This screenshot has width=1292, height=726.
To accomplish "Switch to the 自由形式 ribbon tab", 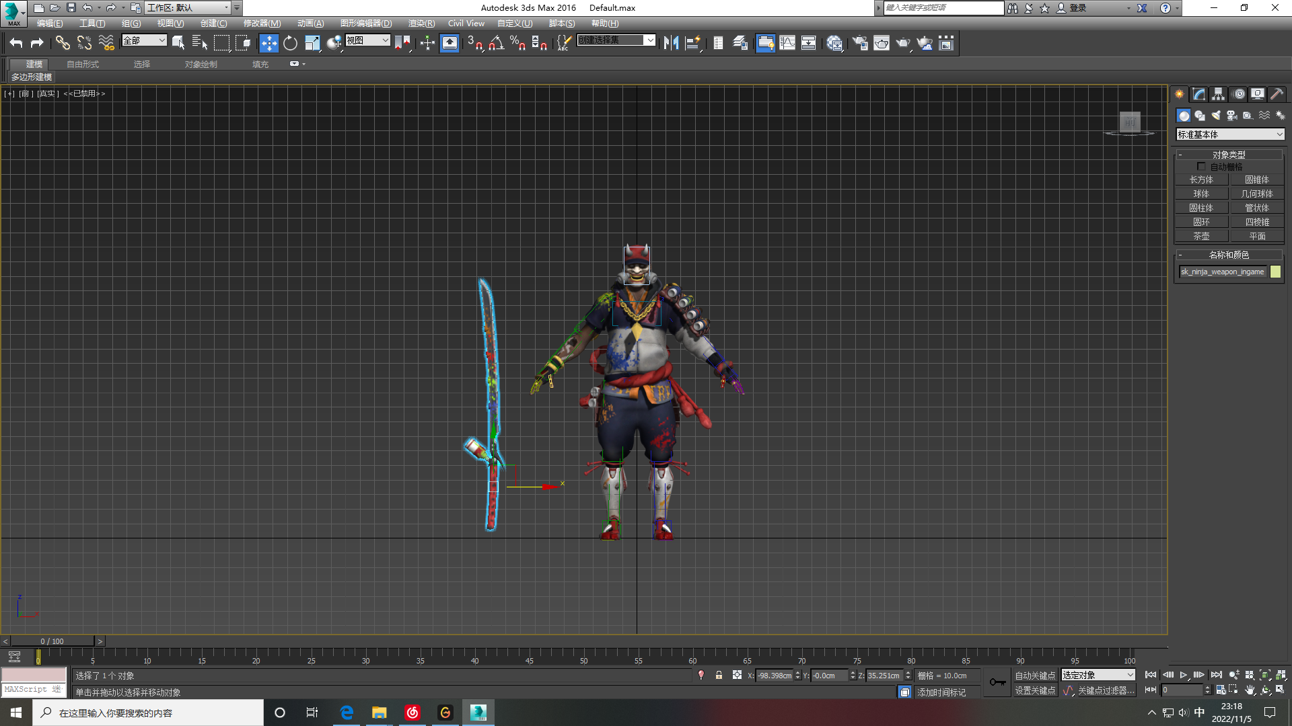I will [x=83, y=65].
